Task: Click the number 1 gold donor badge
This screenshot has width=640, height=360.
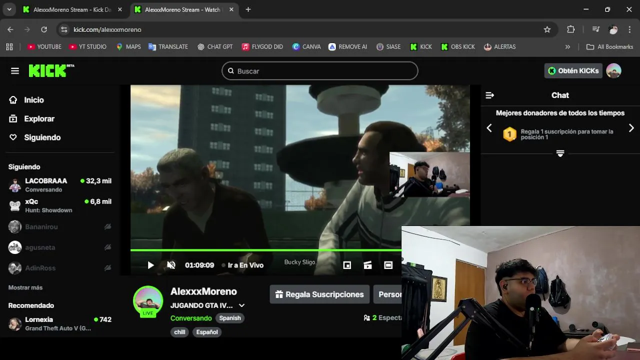Action: click(509, 134)
